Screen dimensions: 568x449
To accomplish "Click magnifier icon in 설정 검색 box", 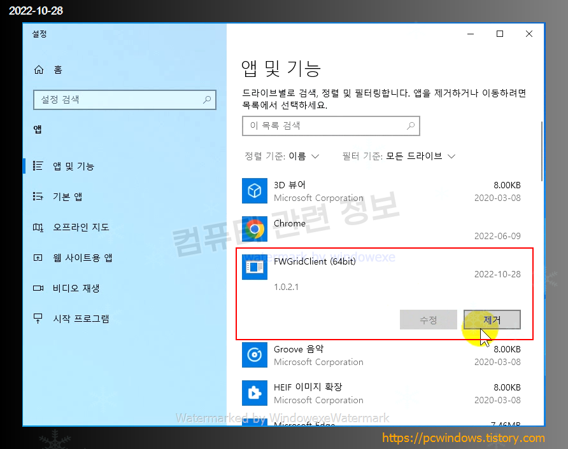I will point(207,99).
